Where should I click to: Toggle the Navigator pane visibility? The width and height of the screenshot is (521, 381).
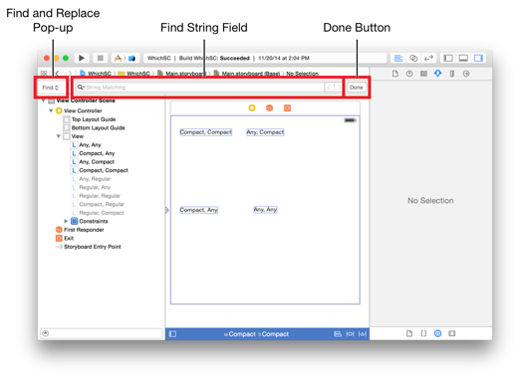click(448, 58)
